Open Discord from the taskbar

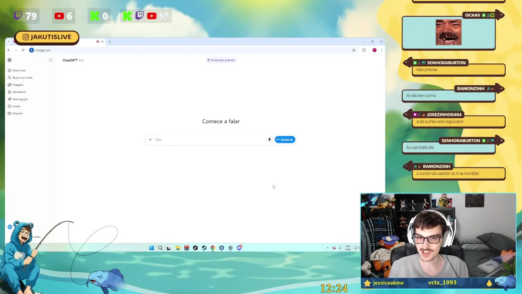(239, 247)
